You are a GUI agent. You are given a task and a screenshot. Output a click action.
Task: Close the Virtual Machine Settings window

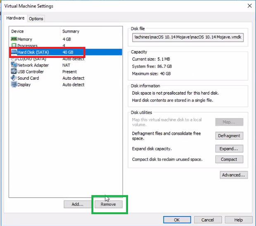[x=249, y=6]
